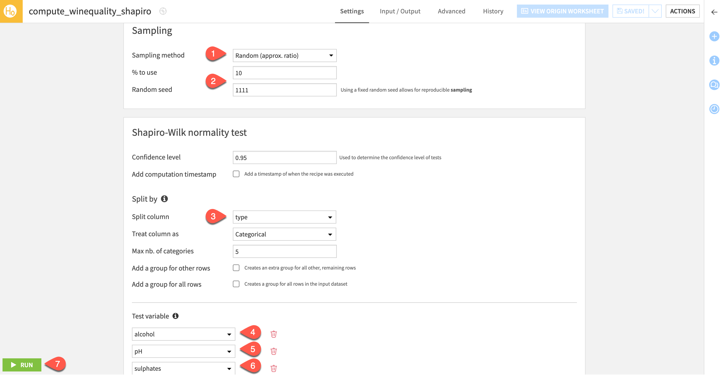Screen dimensions: 723x375
Task: Delete the alcohol test variable with trash icon
Action: [273, 334]
